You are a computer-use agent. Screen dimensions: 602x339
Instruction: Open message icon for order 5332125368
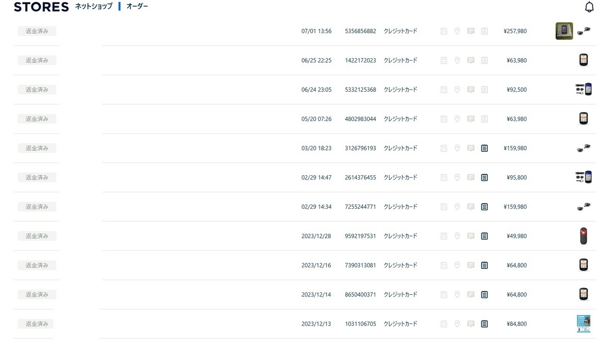pos(471,90)
